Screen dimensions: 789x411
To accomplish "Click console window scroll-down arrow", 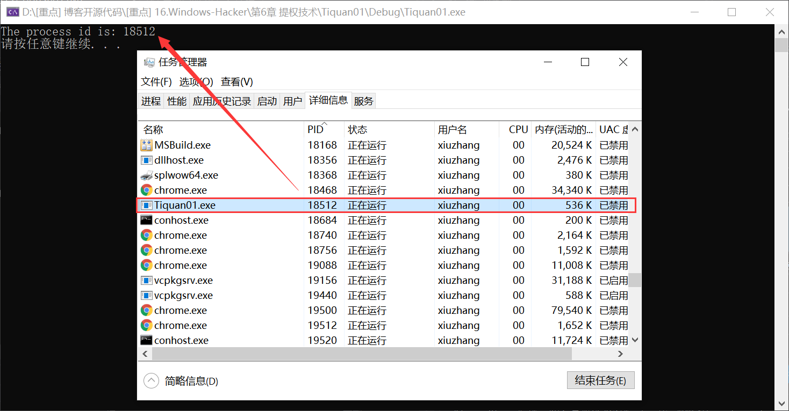I will [782, 403].
